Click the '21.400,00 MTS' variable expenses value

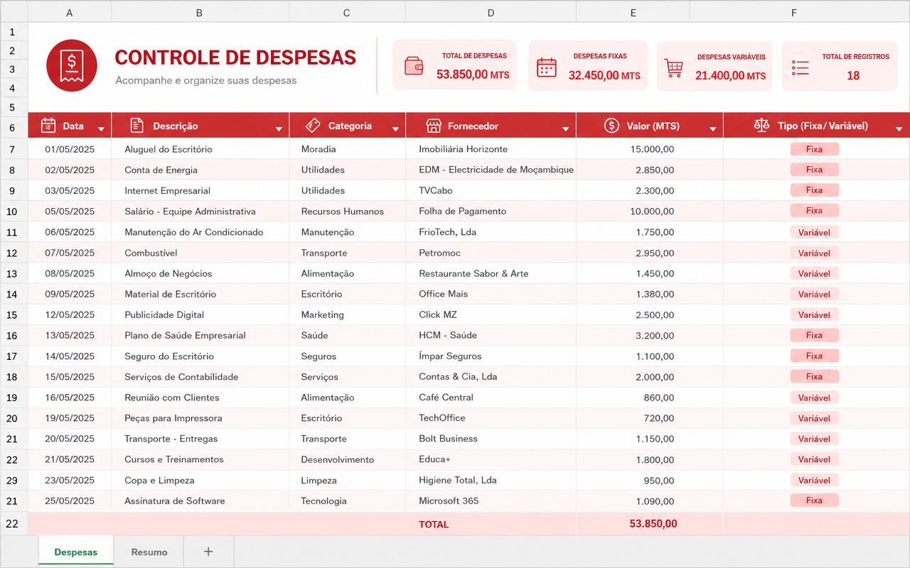point(730,75)
